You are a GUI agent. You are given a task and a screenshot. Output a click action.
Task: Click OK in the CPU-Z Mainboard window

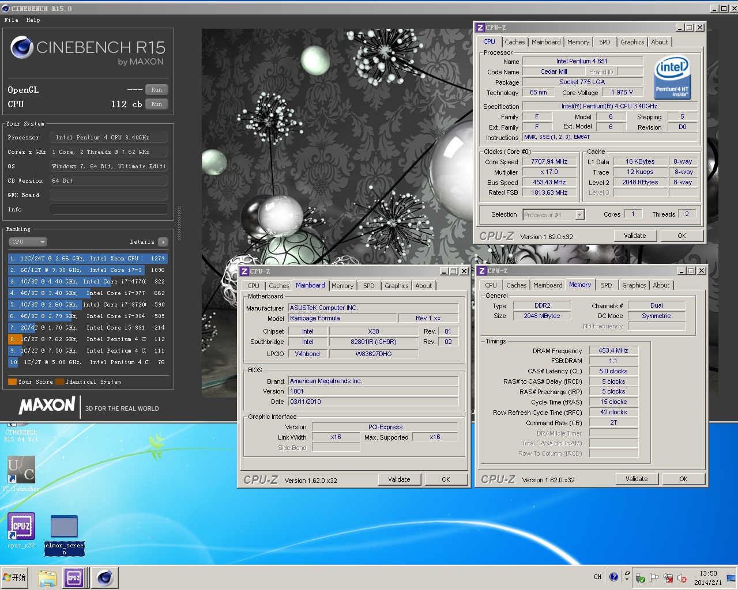[446, 479]
